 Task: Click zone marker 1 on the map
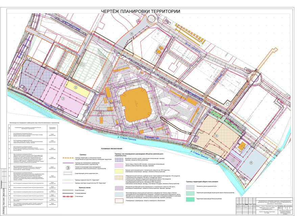pyautogui.click(x=37, y=79)
